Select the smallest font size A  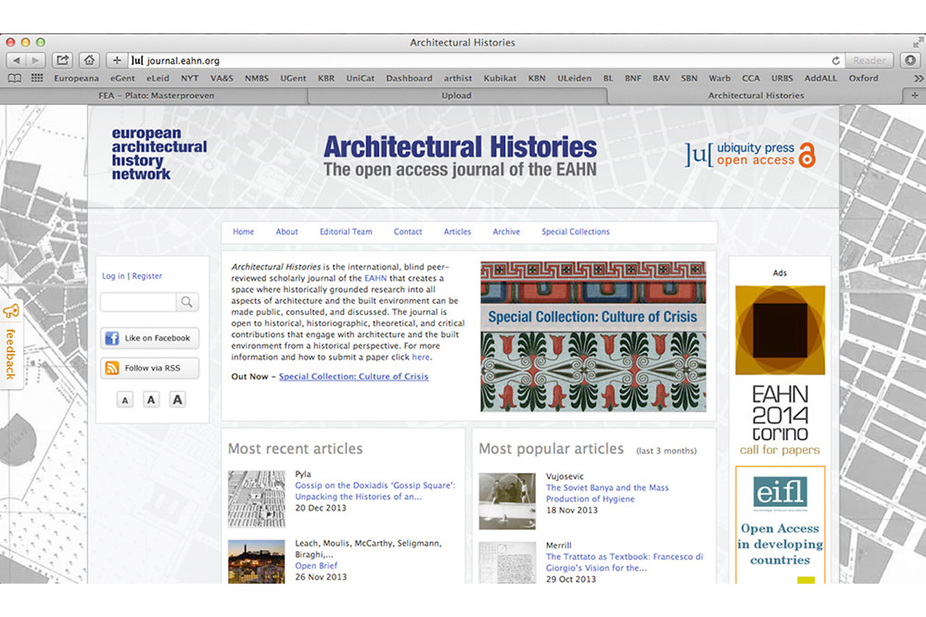tap(125, 400)
